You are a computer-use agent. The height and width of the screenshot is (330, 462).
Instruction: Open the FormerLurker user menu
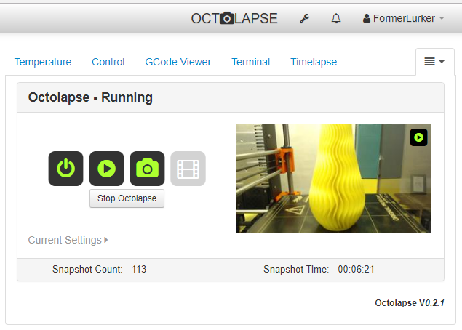pyautogui.click(x=403, y=18)
